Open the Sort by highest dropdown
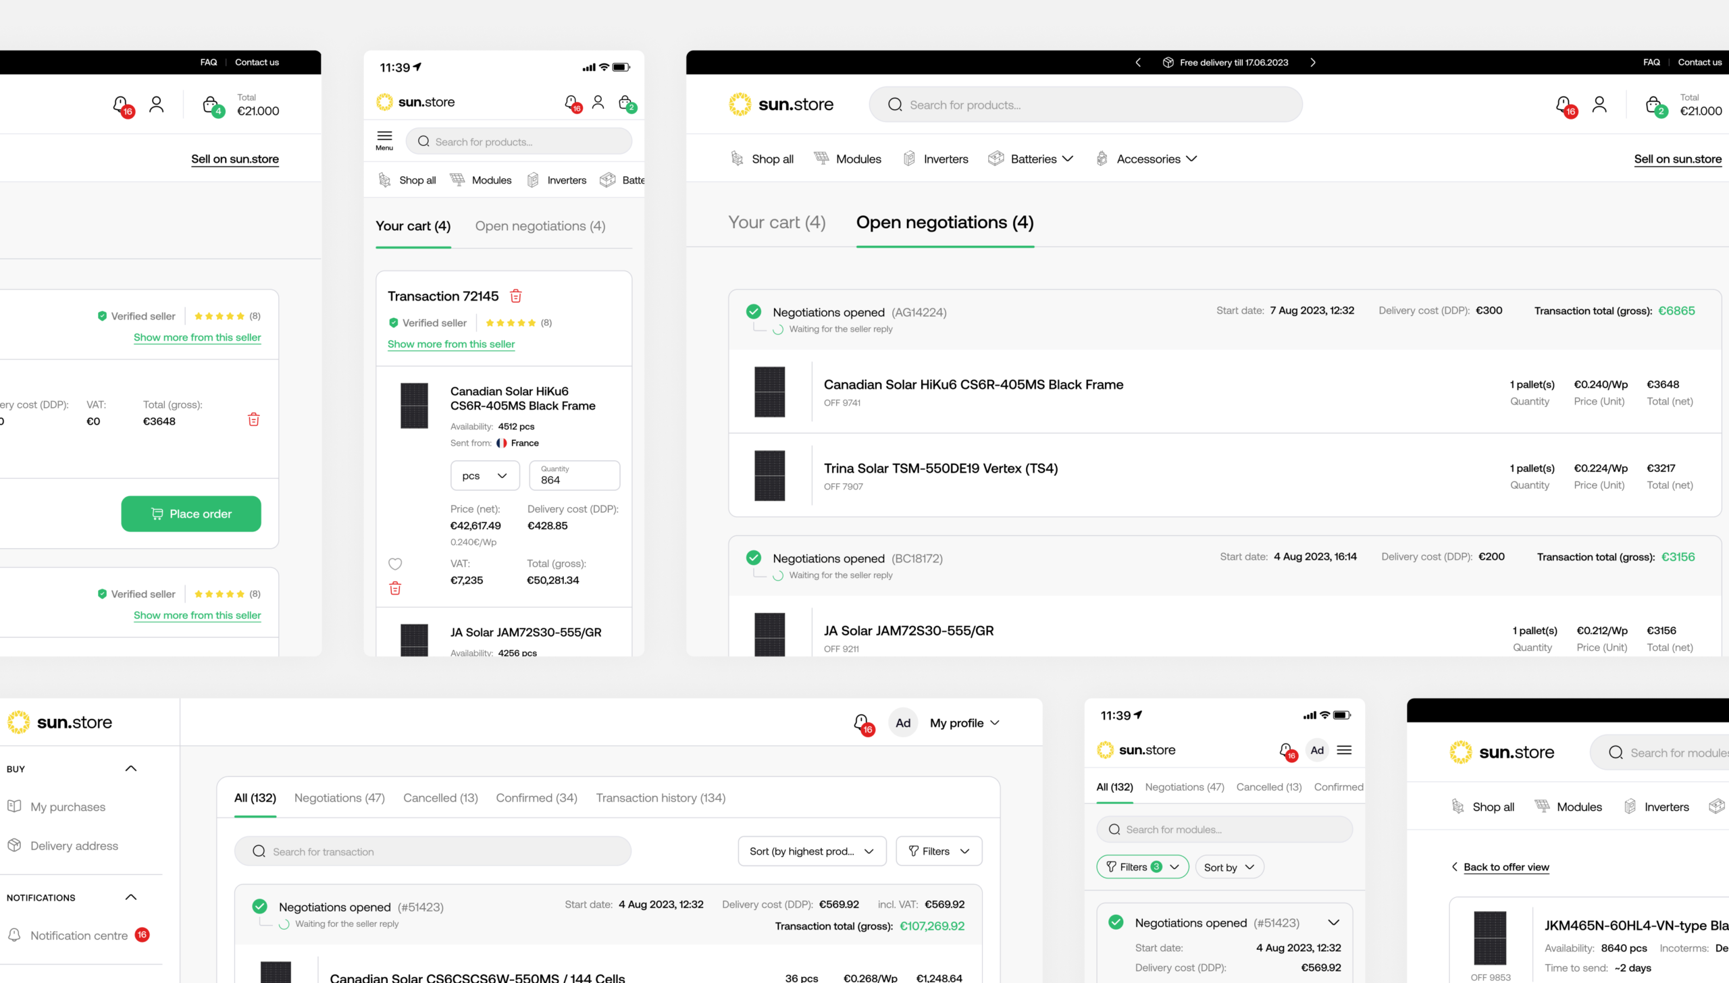Screen dimensions: 1729x983 (x=811, y=851)
